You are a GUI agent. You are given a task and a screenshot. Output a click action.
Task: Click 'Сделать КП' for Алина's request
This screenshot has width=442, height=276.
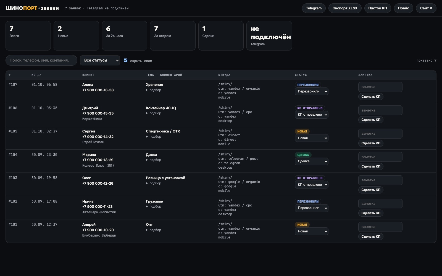pos(371,97)
